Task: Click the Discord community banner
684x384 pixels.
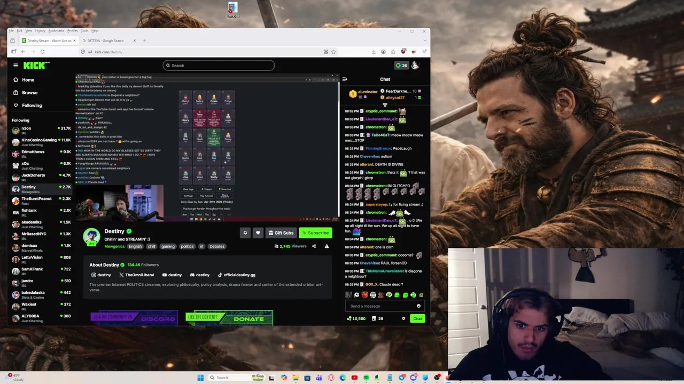Action: (x=134, y=318)
